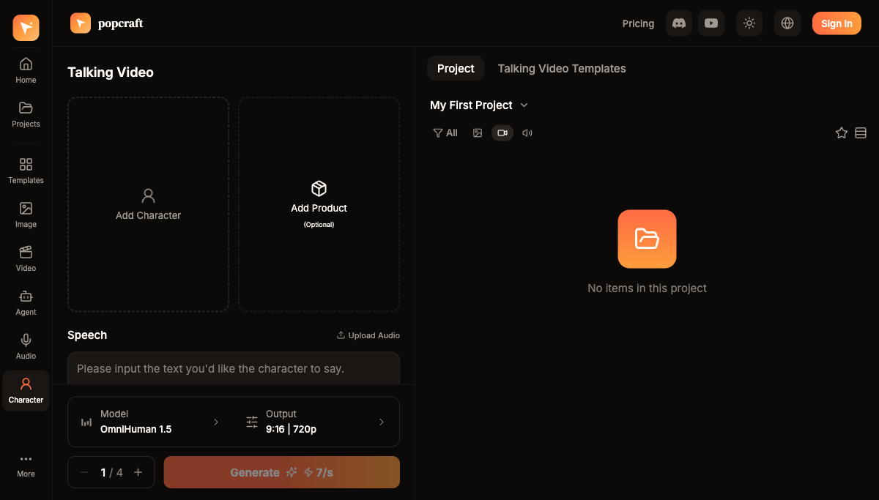
Task: Increase generation count with plus button
Action: [138, 472]
